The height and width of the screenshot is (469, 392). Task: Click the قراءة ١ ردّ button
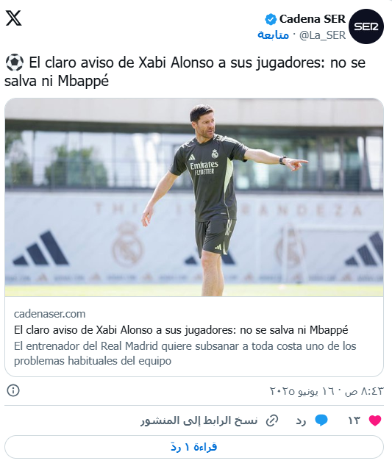coord(194,447)
